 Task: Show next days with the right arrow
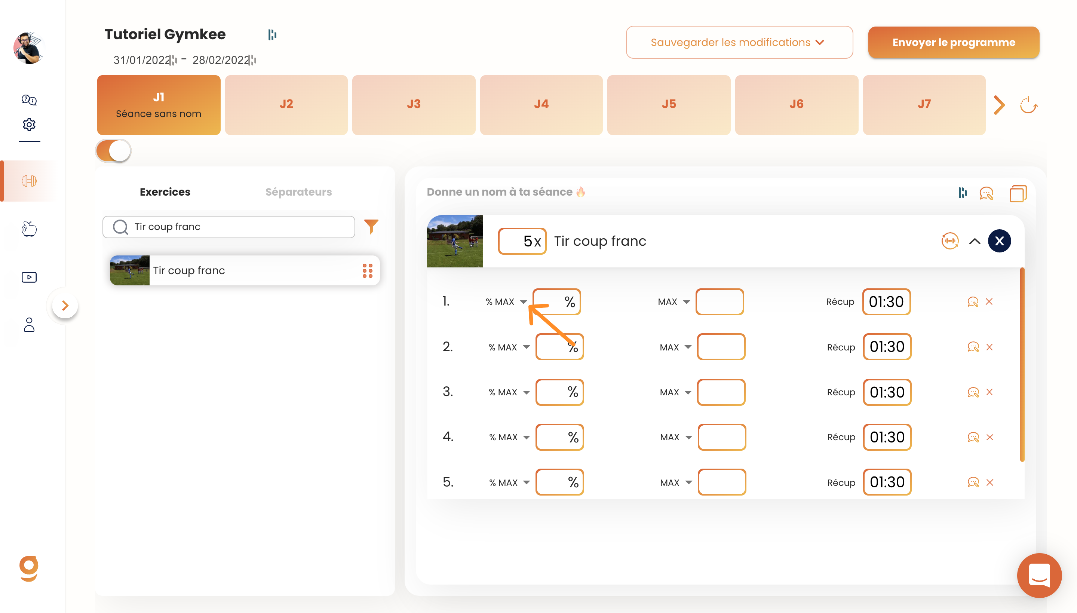[x=999, y=105]
